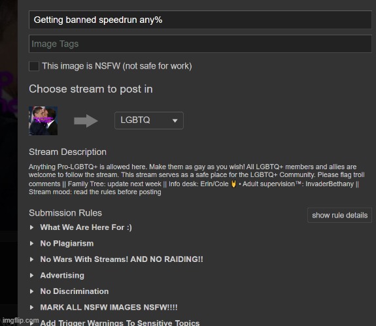Click the meme preview thumbnail
The image size is (376, 326).
coord(43,121)
